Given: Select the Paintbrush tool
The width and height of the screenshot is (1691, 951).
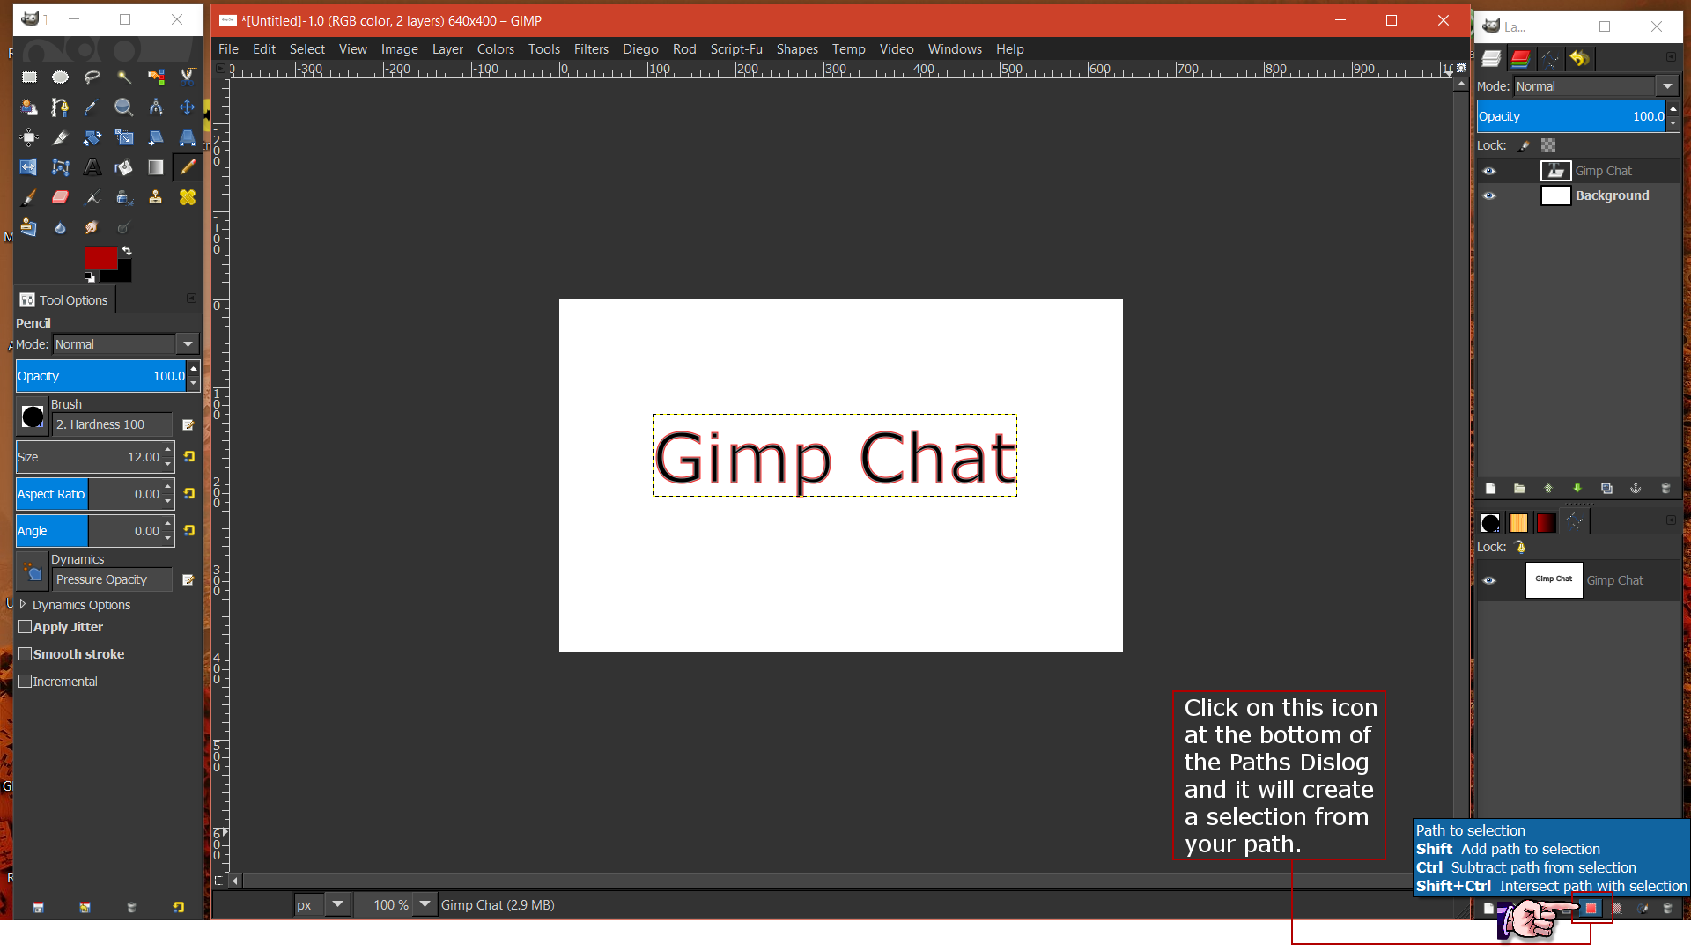Looking at the screenshot, I should click(29, 197).
